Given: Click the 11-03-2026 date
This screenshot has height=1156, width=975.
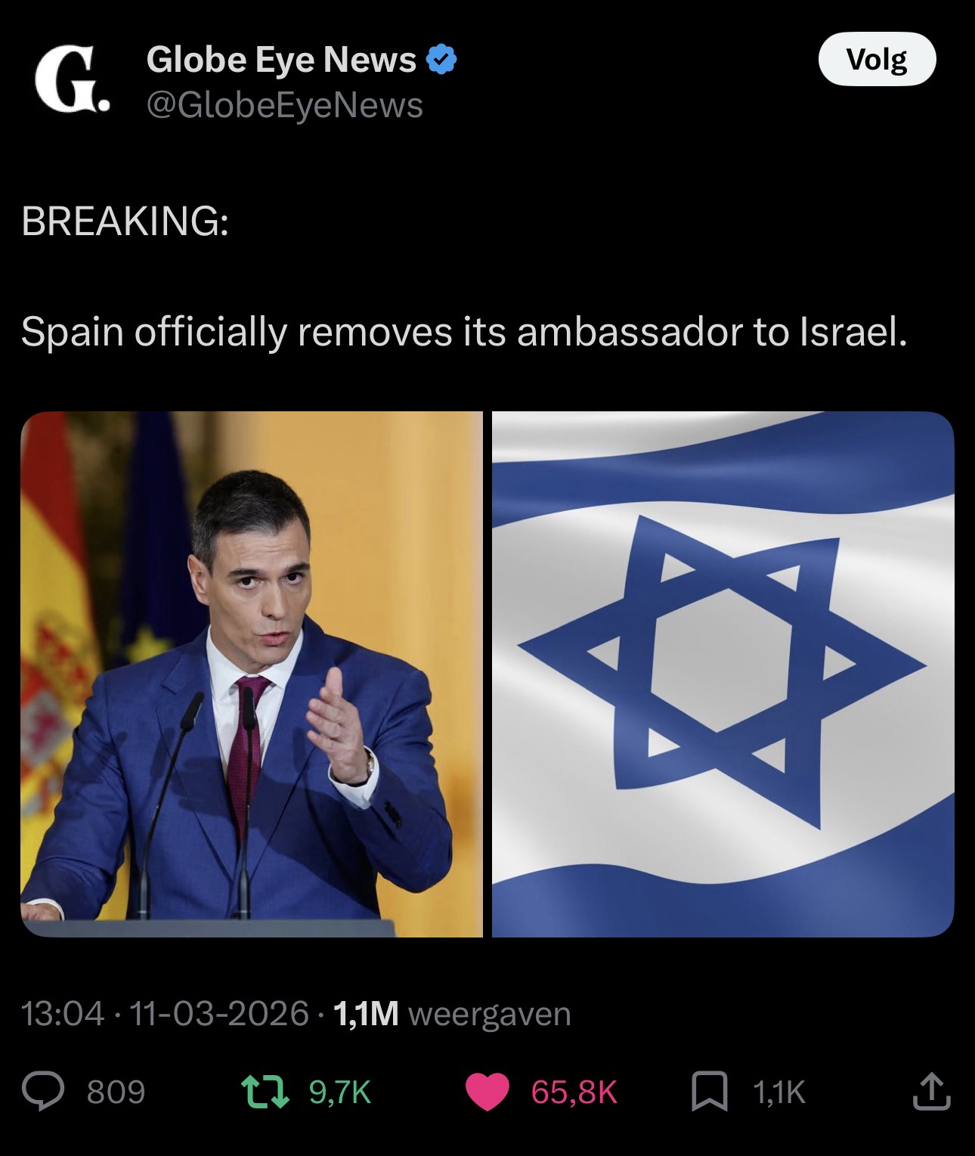Looking at the screenshot, I should [x=220, y=1013].
